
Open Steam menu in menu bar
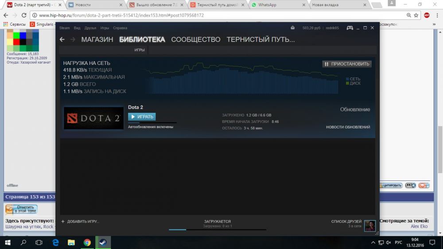(x=64, y=28)
